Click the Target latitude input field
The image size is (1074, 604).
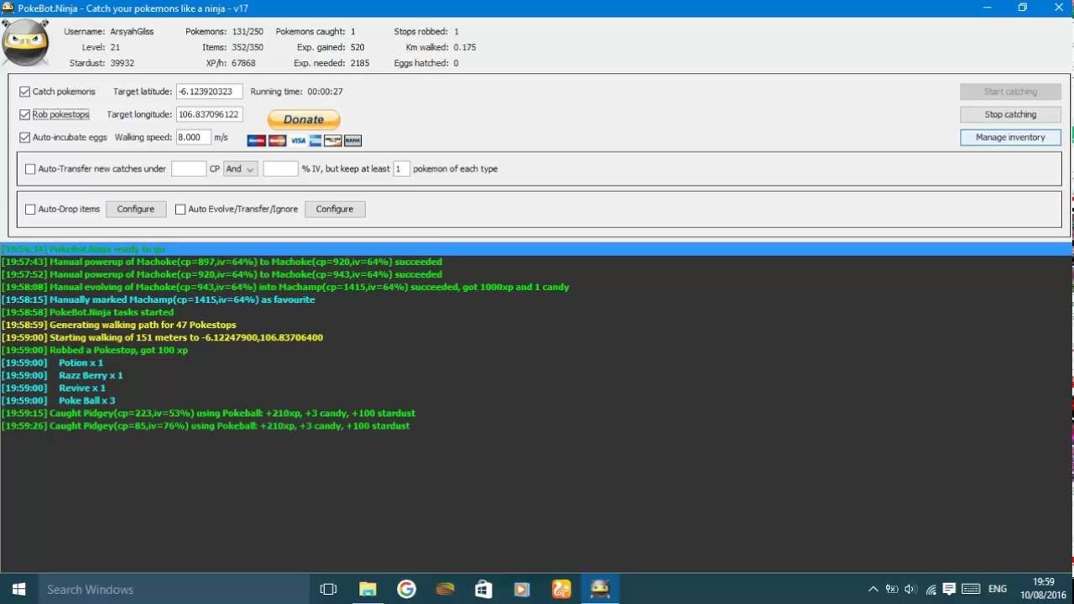[209, 91]
